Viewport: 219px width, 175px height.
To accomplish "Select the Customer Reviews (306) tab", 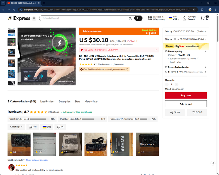I will pyautogui.click(x=22, y=102).
